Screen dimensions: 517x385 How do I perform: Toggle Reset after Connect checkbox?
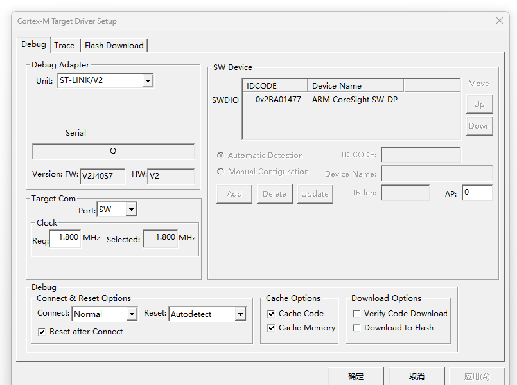[42, 332]
